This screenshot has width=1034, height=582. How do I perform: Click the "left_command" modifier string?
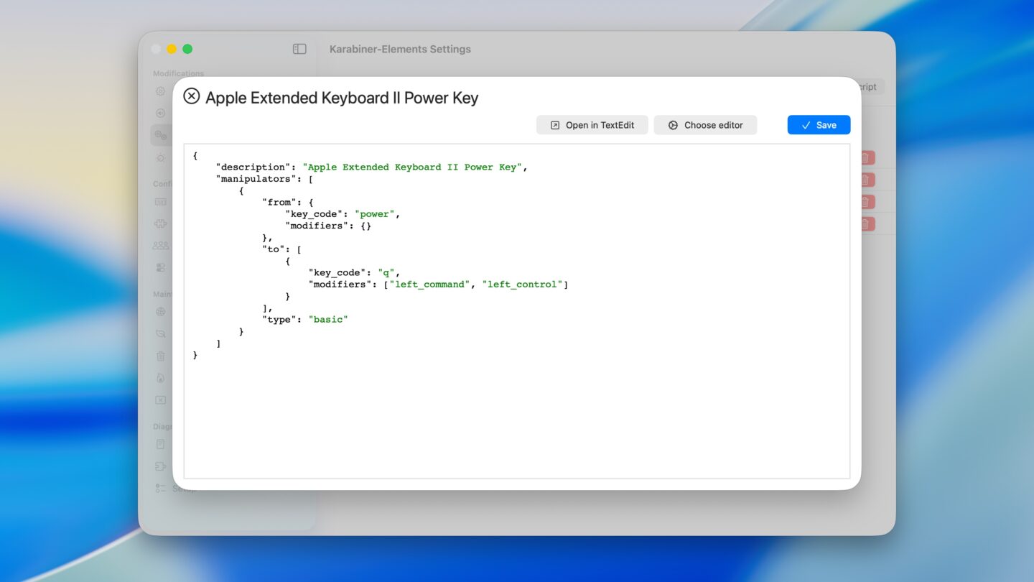click(429, 285)
